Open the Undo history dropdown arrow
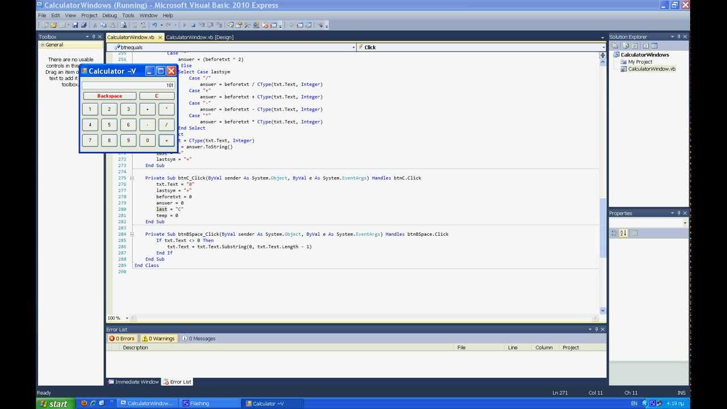Image resolution: width=727 pixels, height=409 pixels. [x=162, y=25]
